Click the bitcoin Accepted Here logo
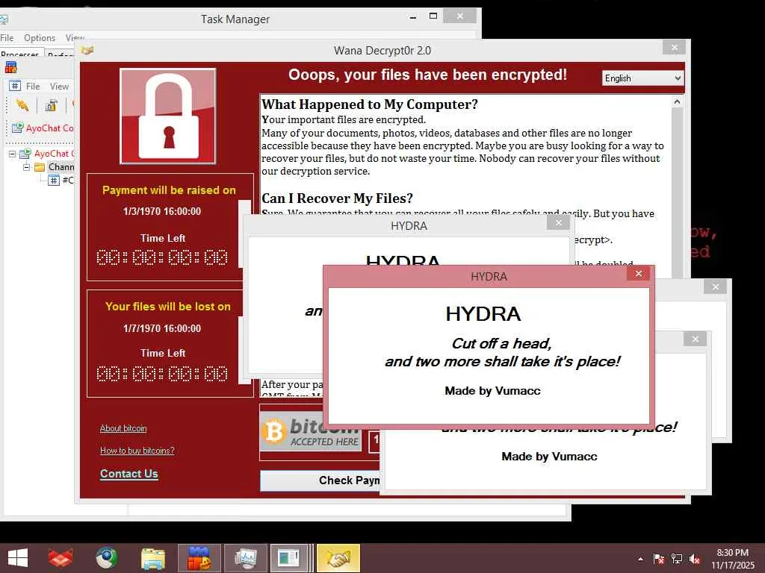The height and width of the screenshot is (573, 765). tap(311, 431)
